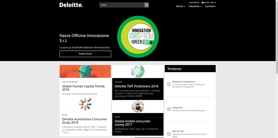Expand the Carriere menu
Screen dimensions: 278x138
click(x=211, y=6)
